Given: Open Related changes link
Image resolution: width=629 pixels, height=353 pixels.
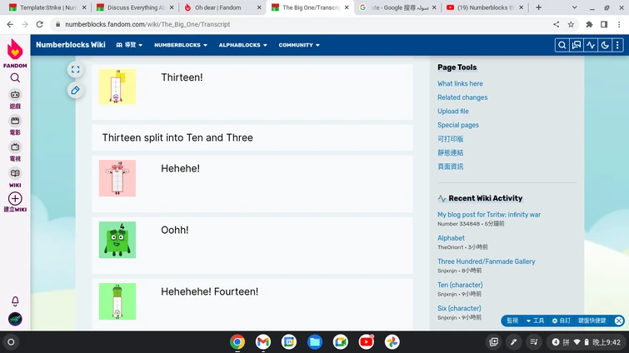Looking at the screenshot, I should (462, 97).
